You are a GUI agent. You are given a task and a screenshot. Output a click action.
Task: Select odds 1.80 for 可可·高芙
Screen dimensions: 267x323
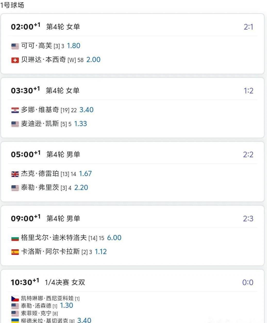coord(74,46)
